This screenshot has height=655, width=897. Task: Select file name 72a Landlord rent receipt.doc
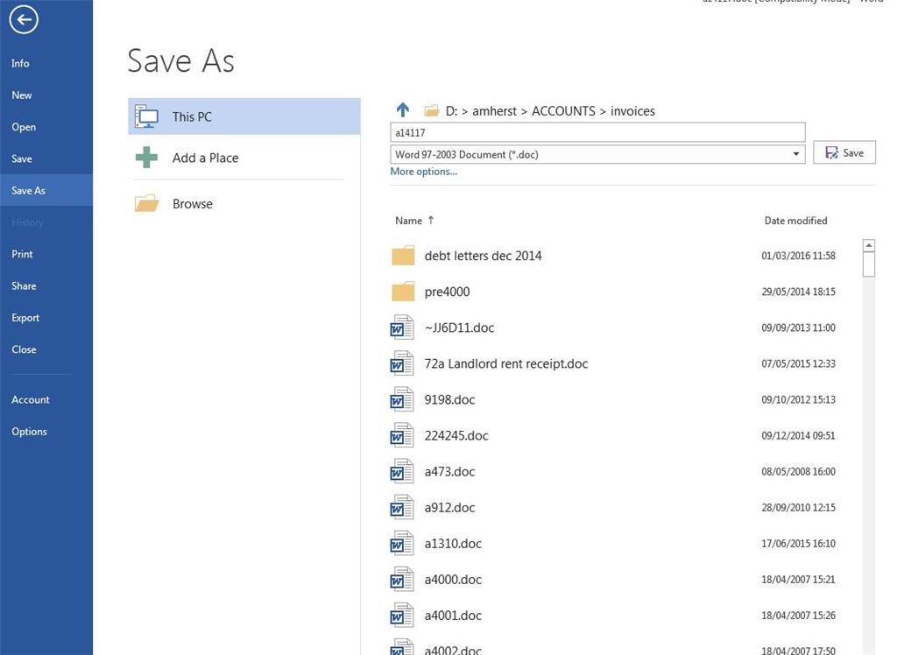[506, 363]
